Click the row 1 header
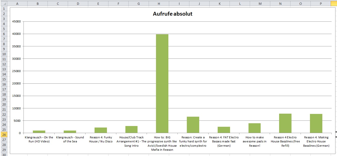The image size is (337, 156). pyautogui.click(x=4, y=9)
